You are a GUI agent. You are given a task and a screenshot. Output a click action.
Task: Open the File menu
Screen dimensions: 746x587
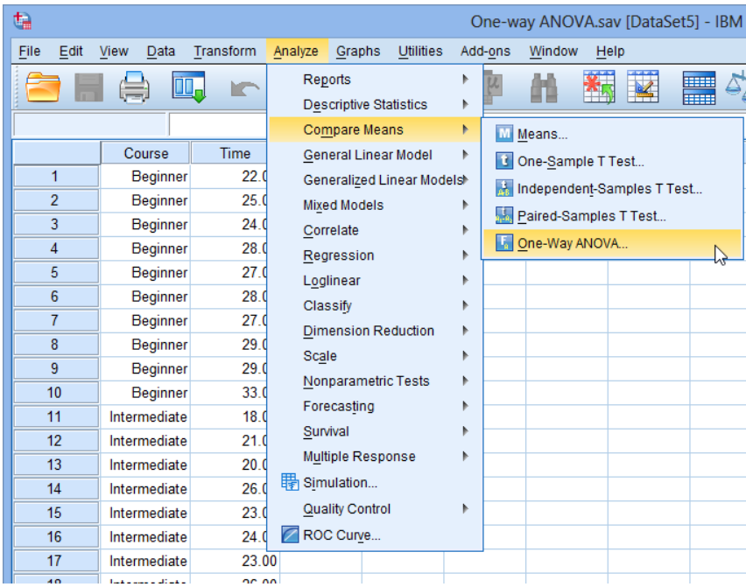click(30, 51)
